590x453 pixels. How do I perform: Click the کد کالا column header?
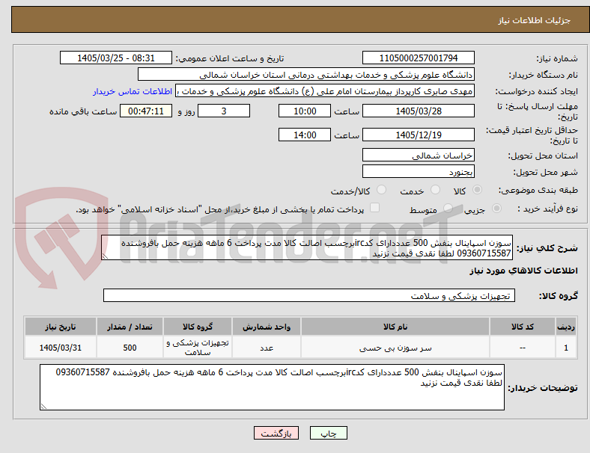tap(523, 327)
